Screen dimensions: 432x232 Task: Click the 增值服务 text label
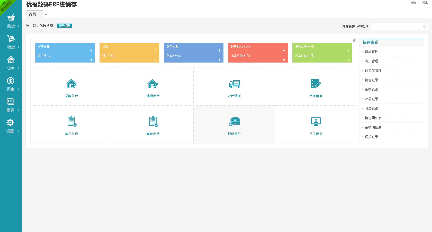click(x=234, y=134)
